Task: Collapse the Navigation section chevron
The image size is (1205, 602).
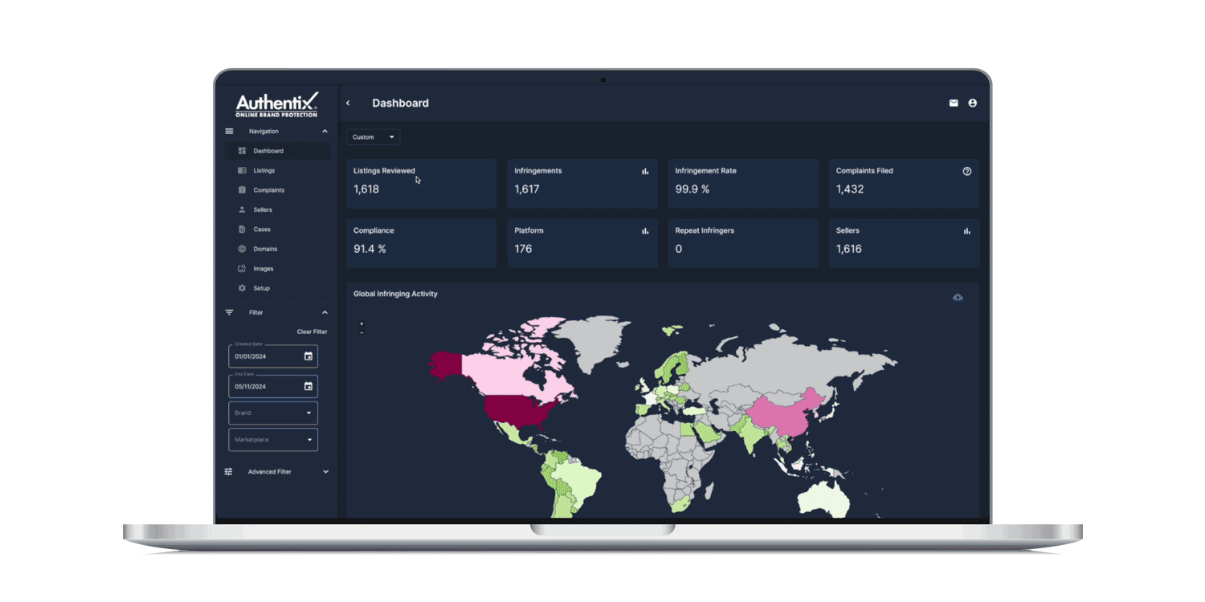Action: pyautogui.click(x=325, y=131)
